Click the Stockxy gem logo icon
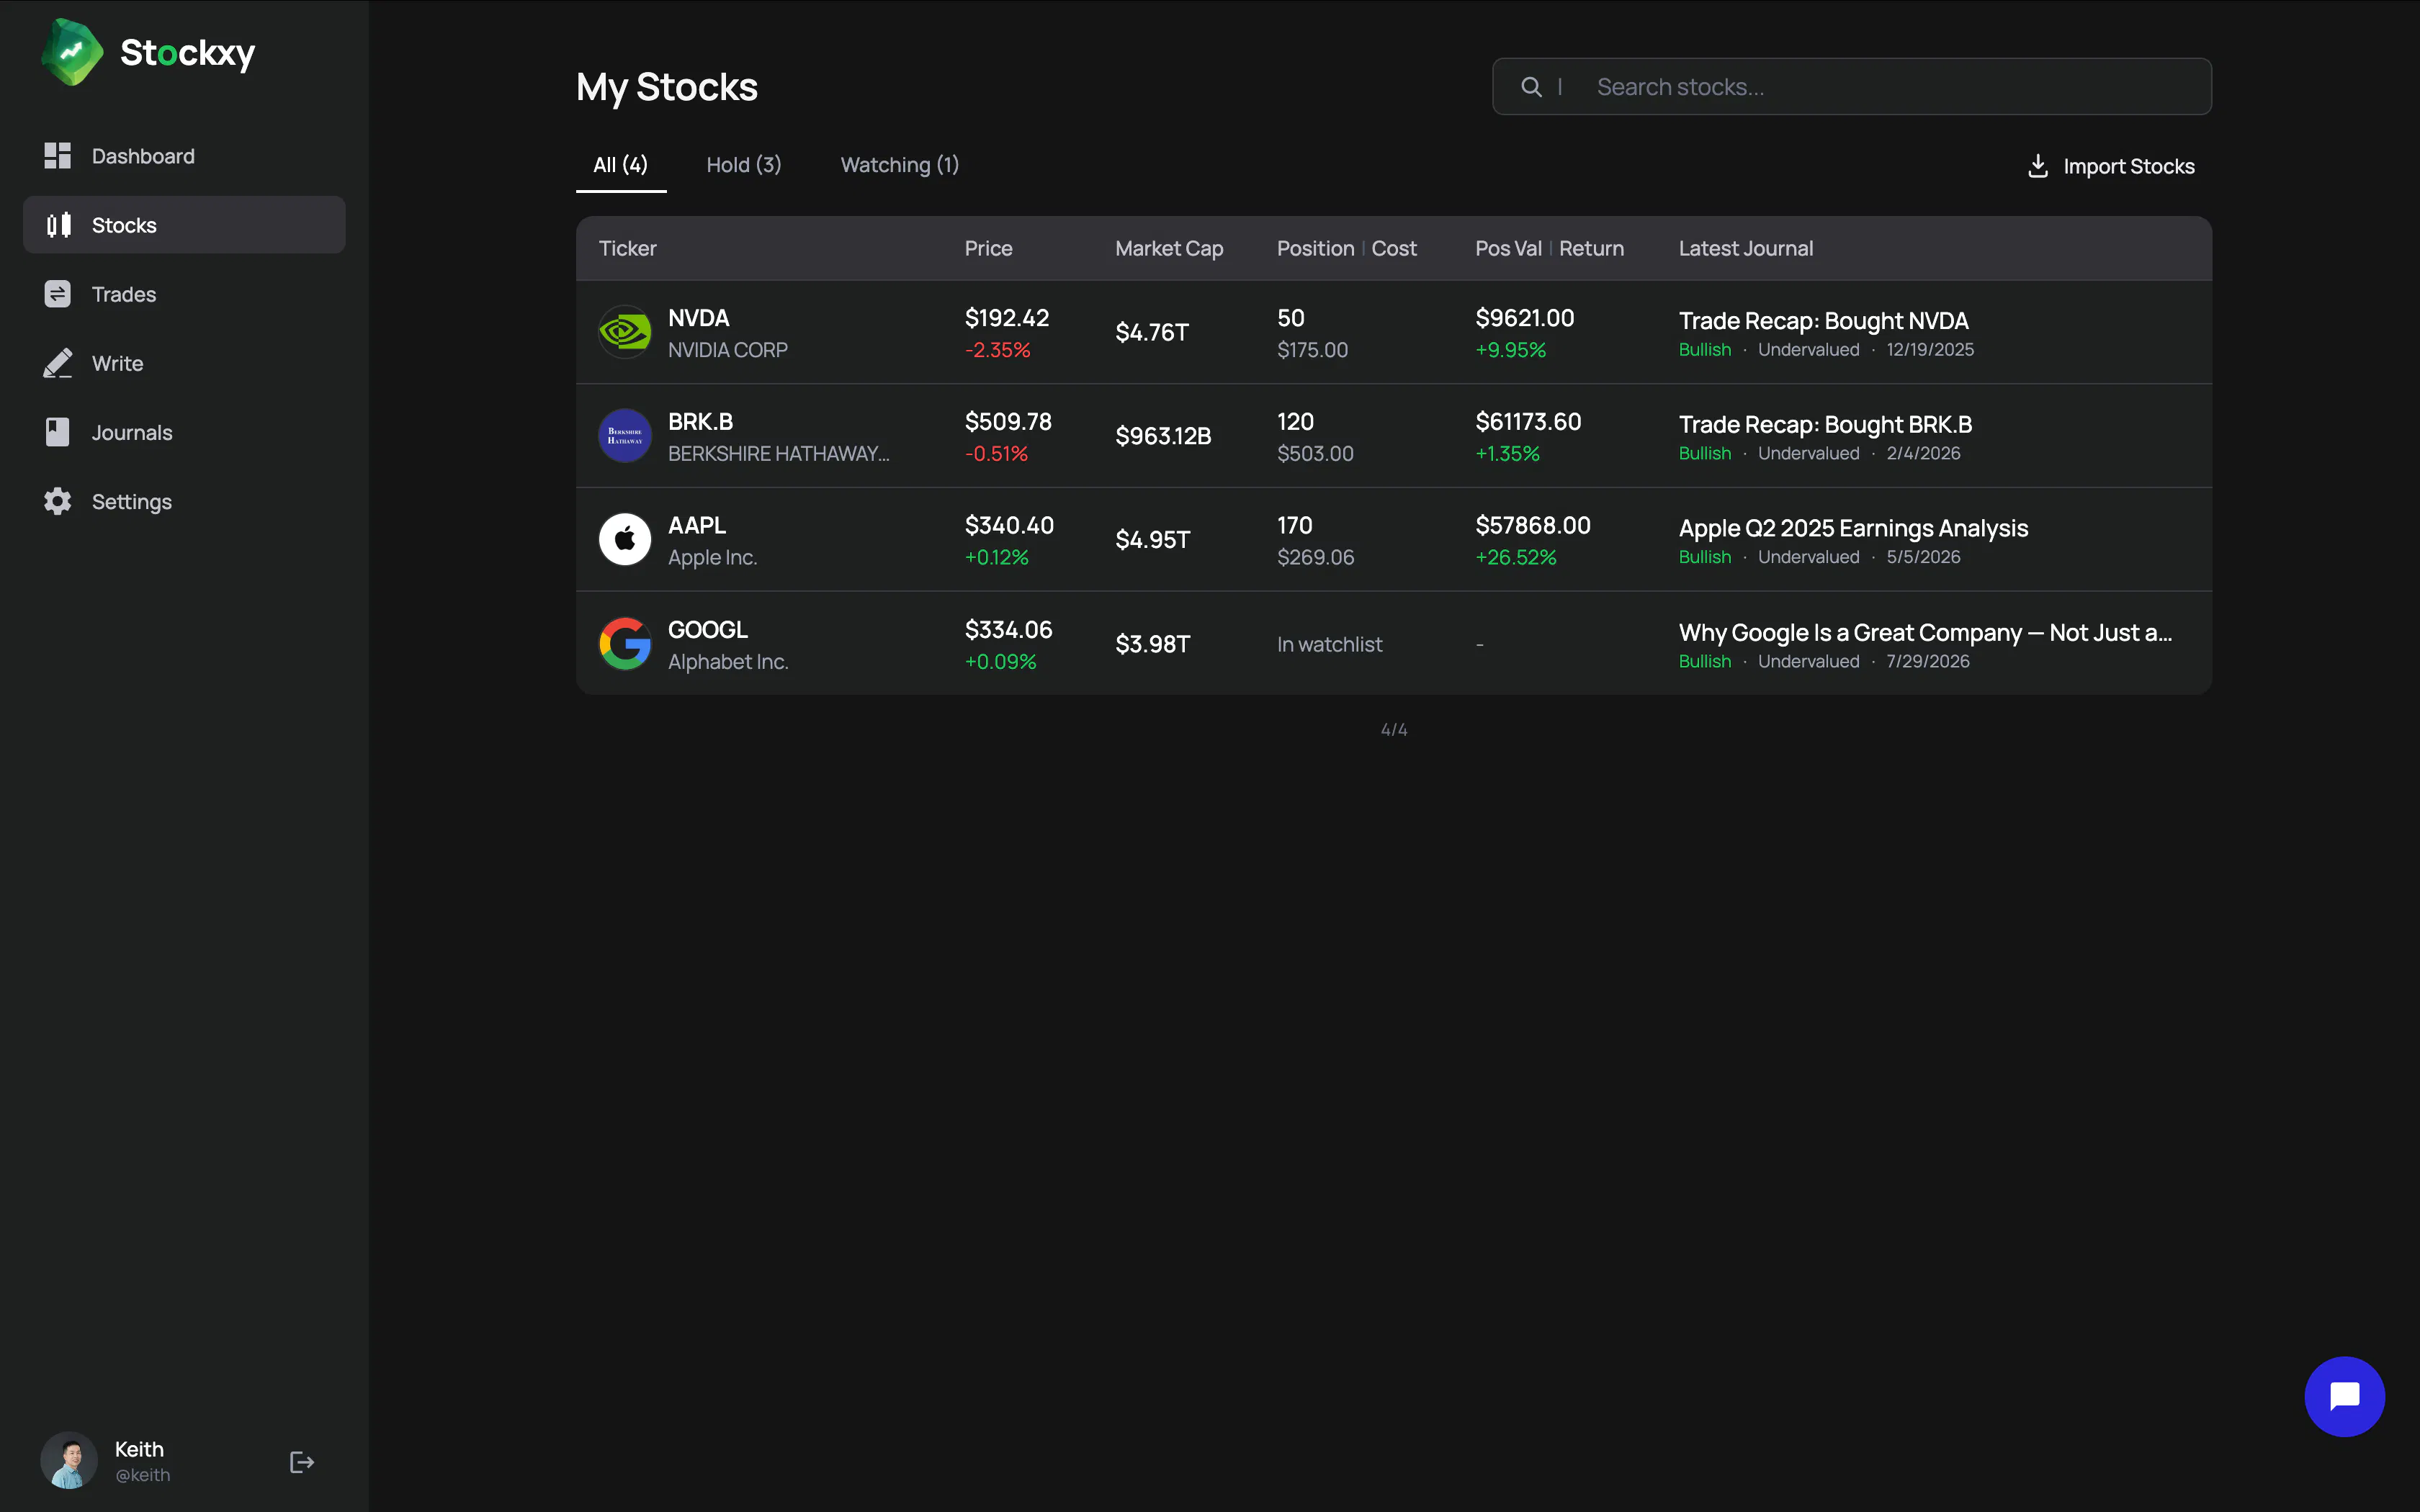 (72, 52)
